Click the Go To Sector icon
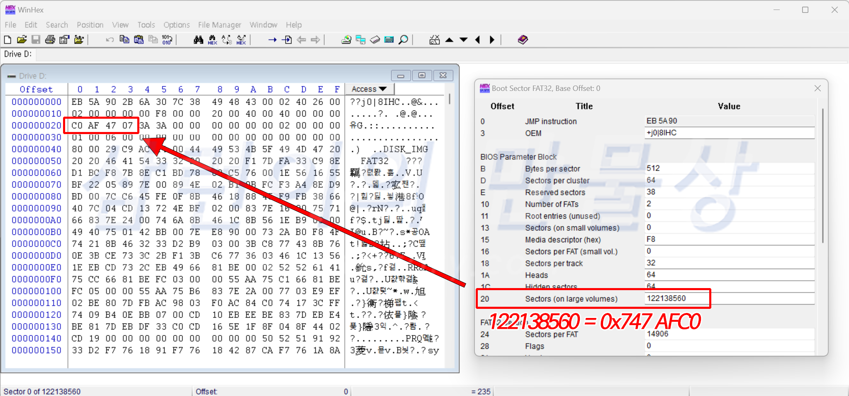This screenshot has width=849, height=396. pyautogui.click(x=287, y=40)
